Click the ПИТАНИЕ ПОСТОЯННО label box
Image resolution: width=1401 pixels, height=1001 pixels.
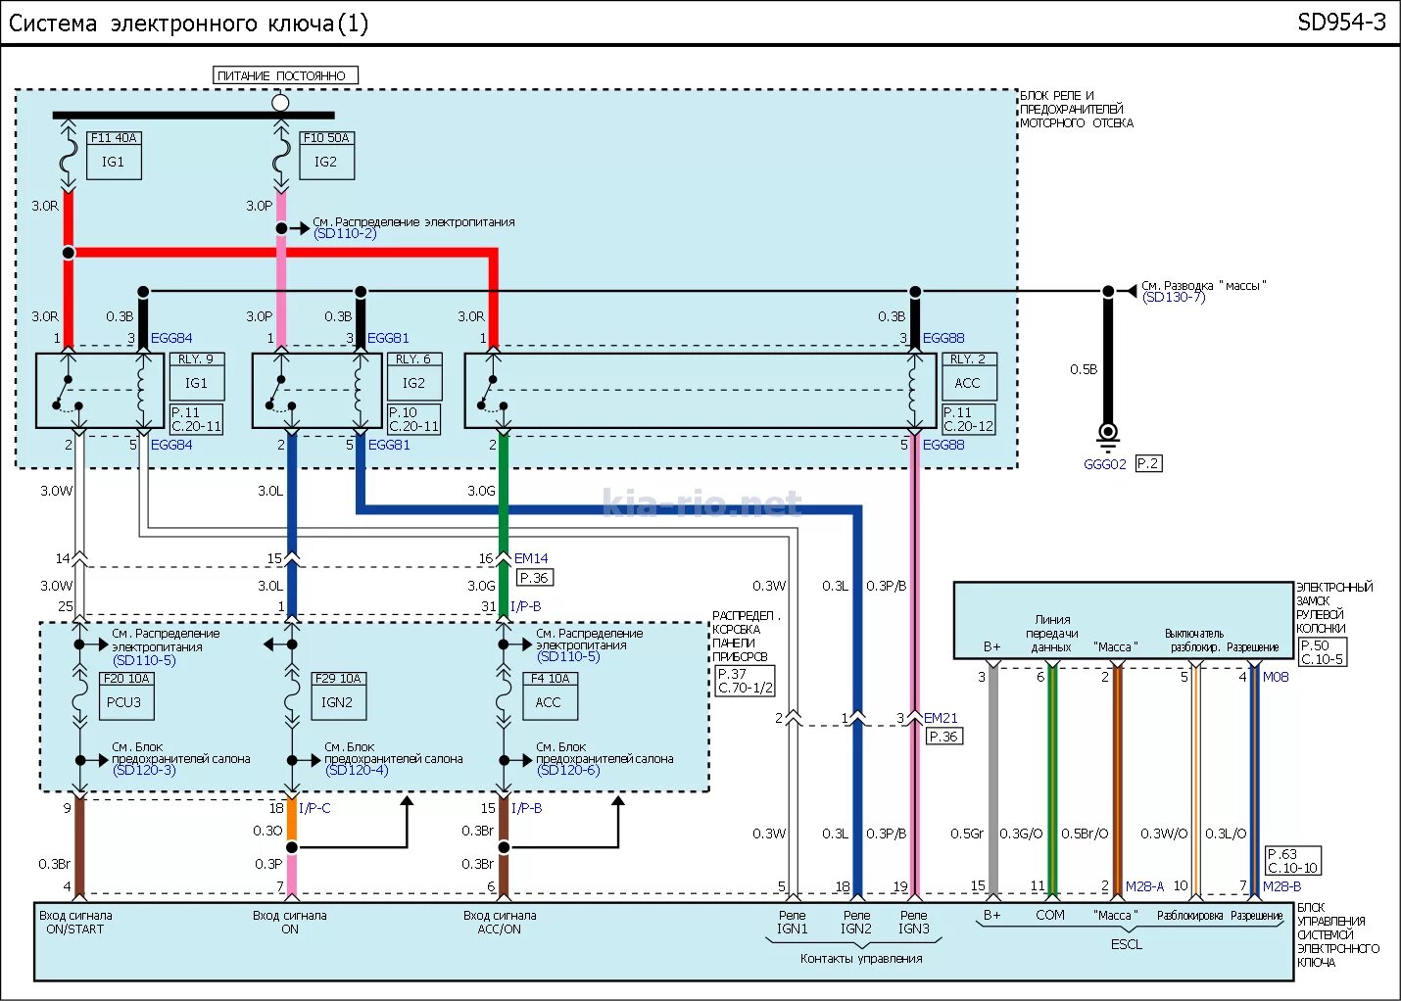[286, 75]
